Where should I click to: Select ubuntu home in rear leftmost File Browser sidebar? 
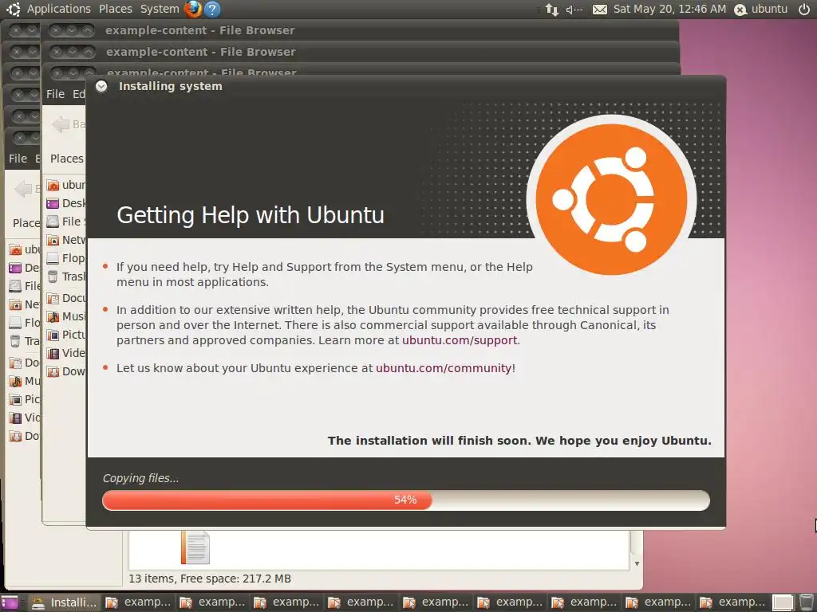[x=25, y=249]
